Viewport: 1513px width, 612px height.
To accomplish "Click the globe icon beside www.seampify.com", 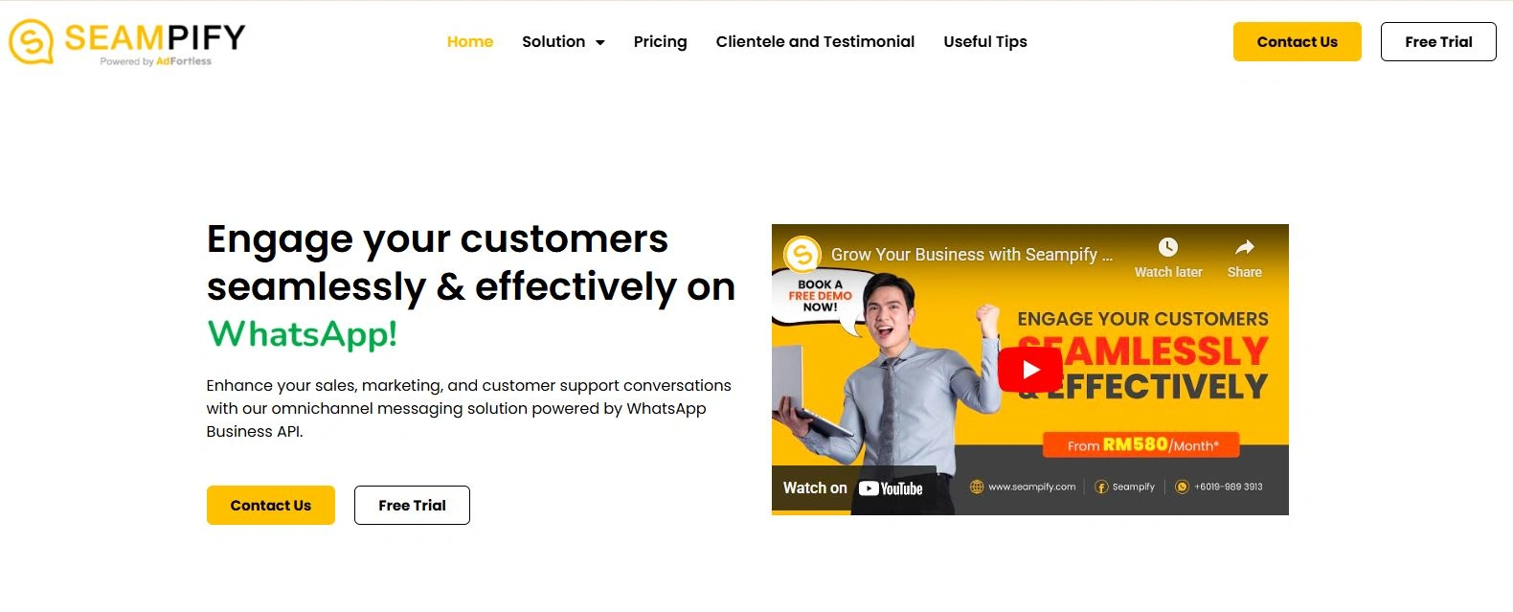I will pos(977,487).
